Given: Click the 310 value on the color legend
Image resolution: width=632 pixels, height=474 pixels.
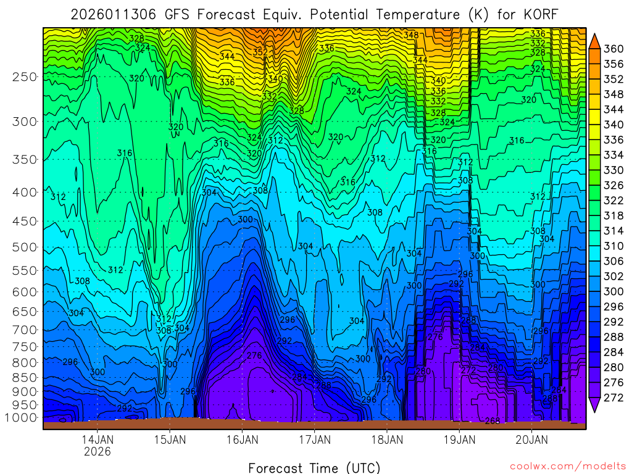Looking at the screenshot, I should pos(613,246).
